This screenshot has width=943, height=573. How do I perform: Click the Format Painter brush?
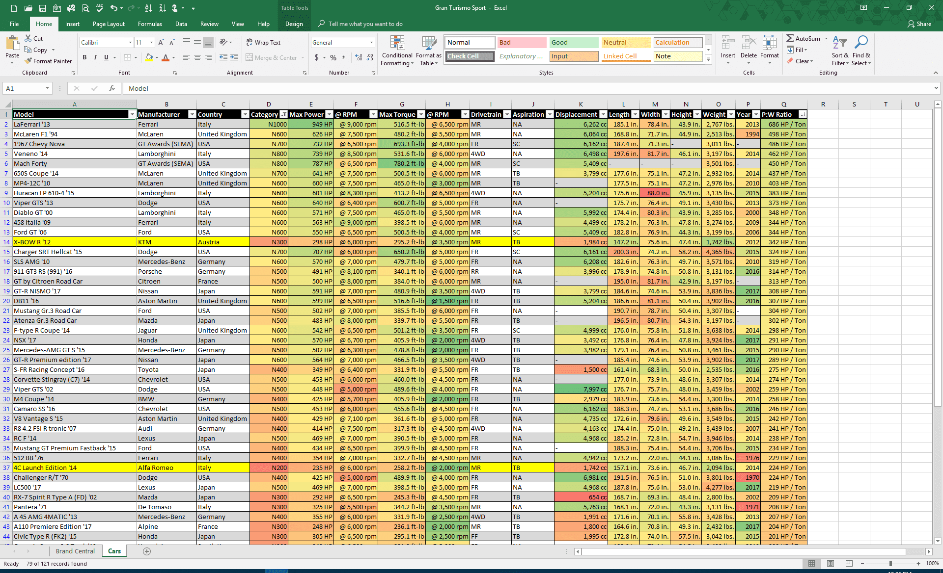click(28, 61)
